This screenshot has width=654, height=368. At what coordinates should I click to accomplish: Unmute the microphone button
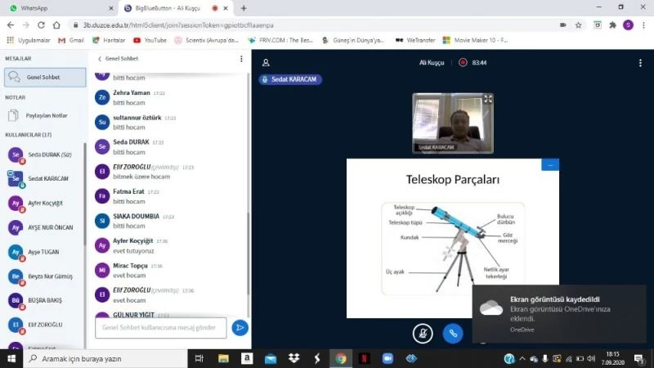(x=423, y=333)
